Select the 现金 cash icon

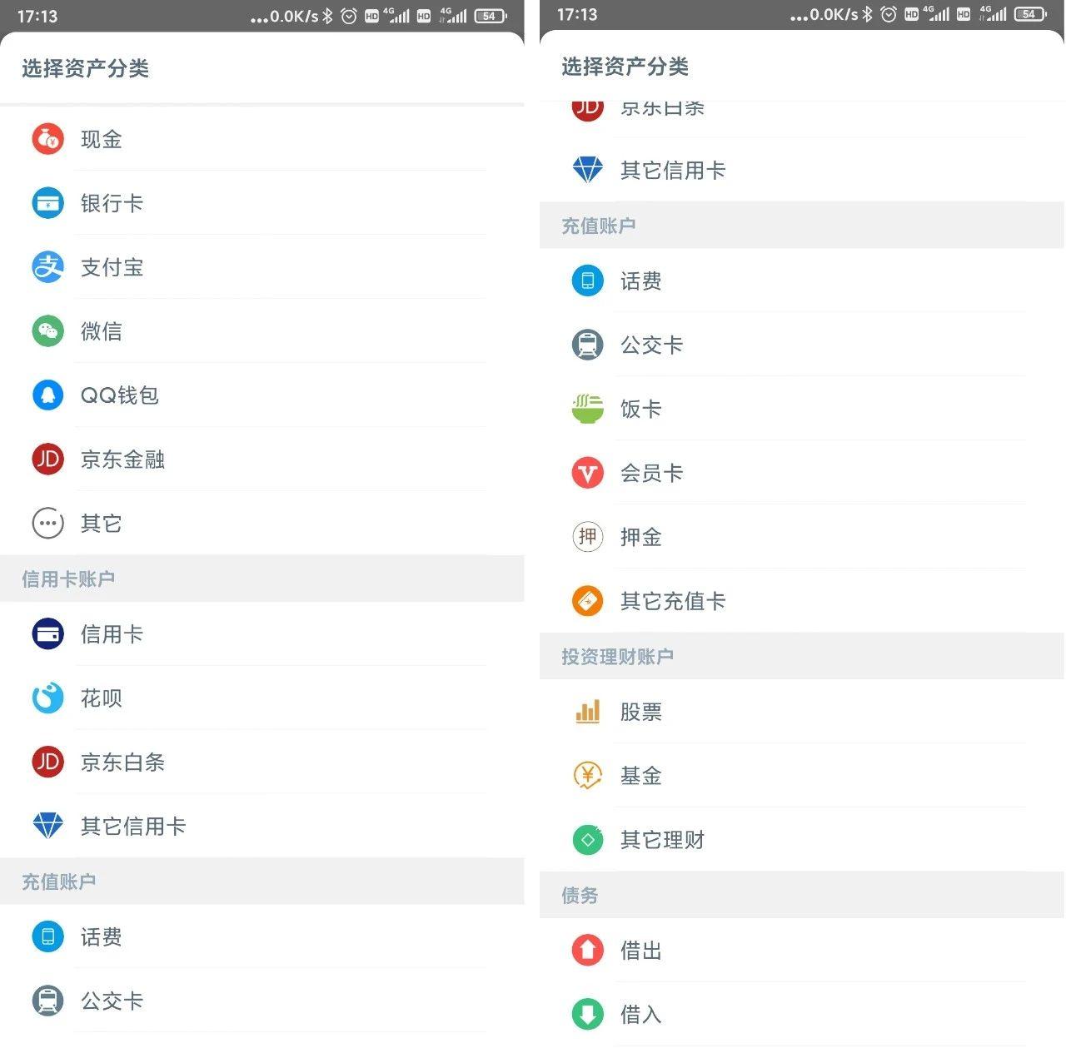(x=48, y=139)
